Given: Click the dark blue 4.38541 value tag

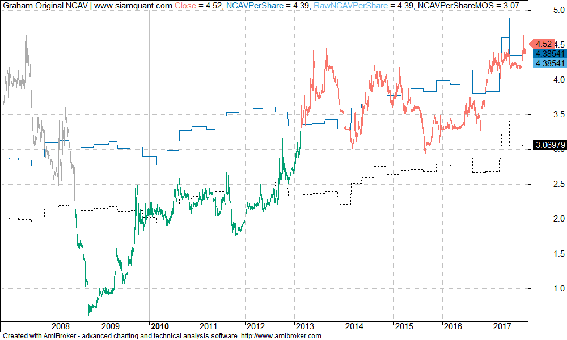Looking at the screenshot, I should (x=549, y=53).
